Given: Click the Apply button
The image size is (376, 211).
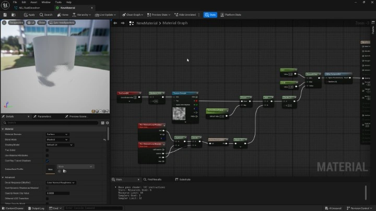Looking at the screenshot, I should (28, 15).
